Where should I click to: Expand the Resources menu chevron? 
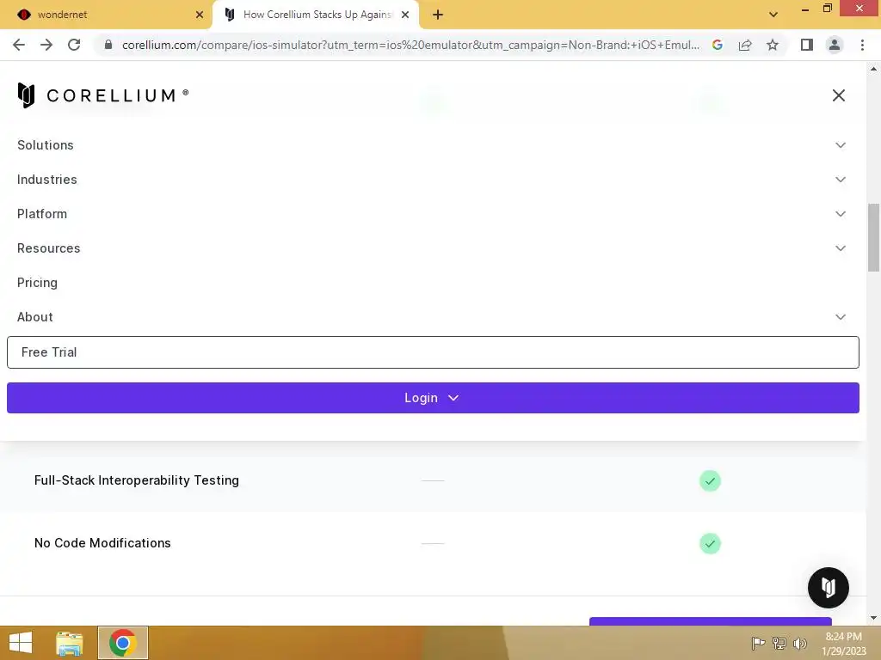click(x=840, y=248)
